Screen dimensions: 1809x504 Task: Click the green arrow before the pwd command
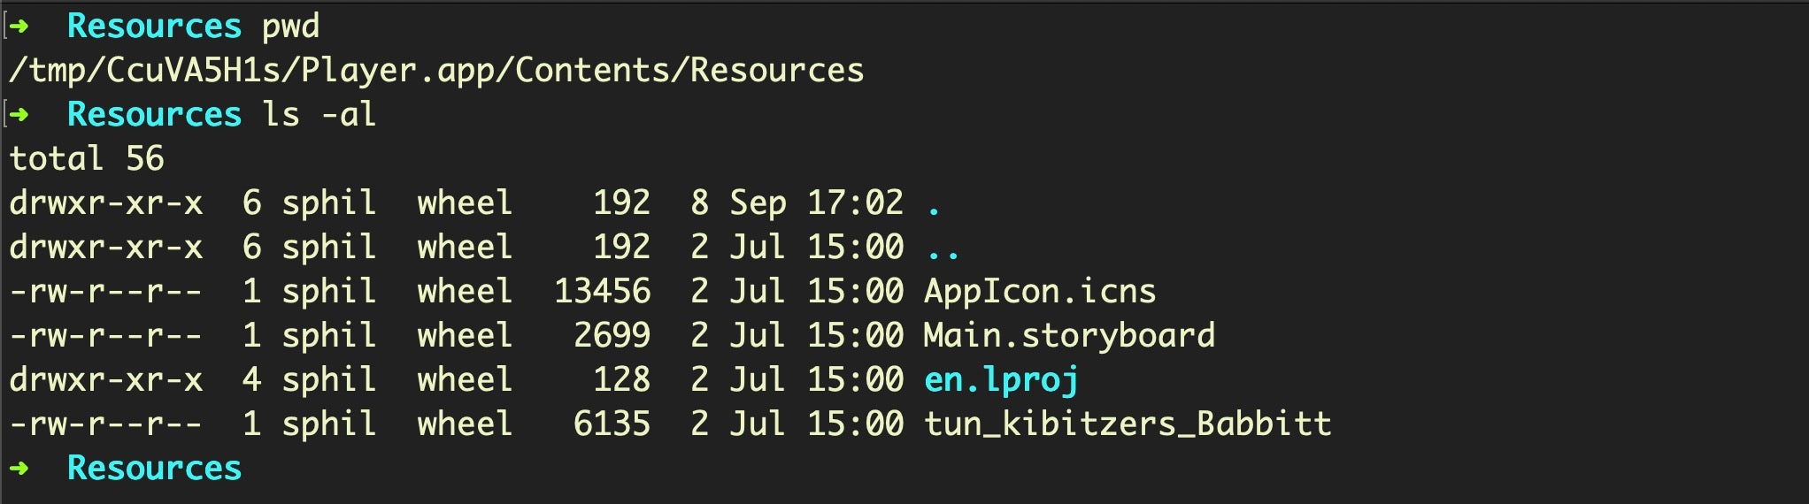coord(19,27)
